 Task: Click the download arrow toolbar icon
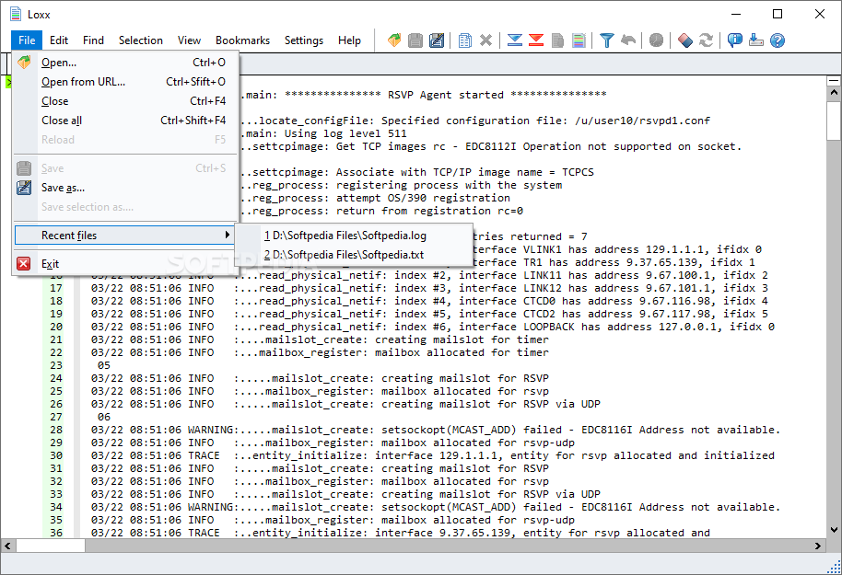(756, 40)
